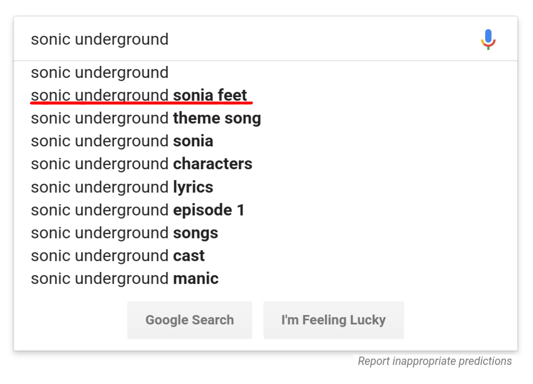Screen dimensions: 533x384
Task: Click the bold 'manic' word in the last suggestion
Action: 196,279
